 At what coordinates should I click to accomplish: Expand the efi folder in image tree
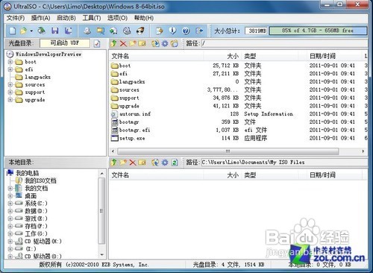(10, 69)
